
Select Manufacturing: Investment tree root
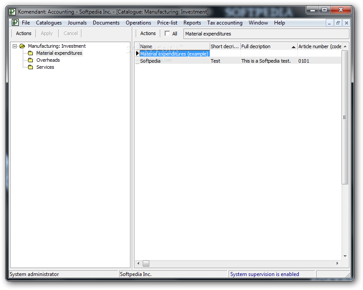tap(57, 46)
